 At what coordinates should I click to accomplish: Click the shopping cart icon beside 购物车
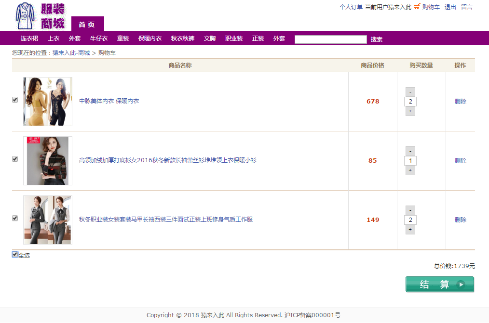pos(417,7)
